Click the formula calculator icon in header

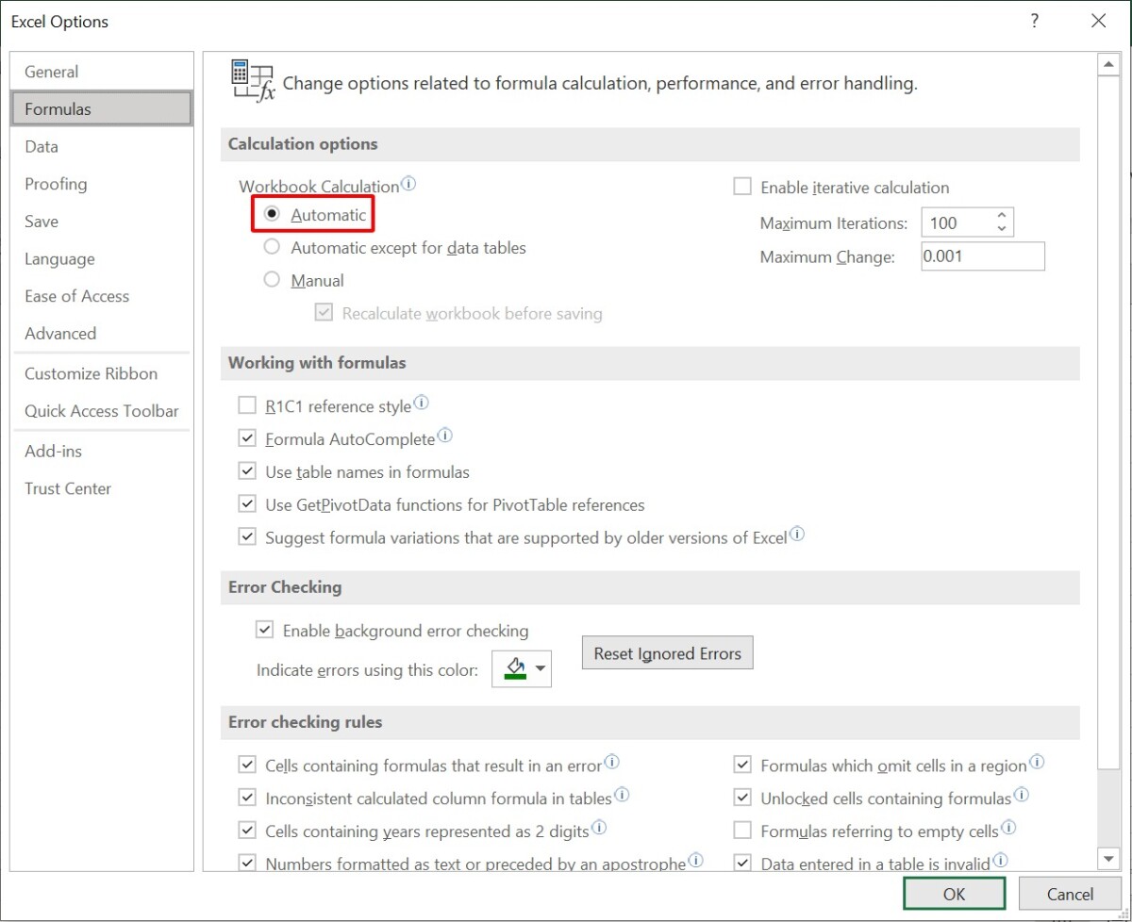[x=253, y=81]
